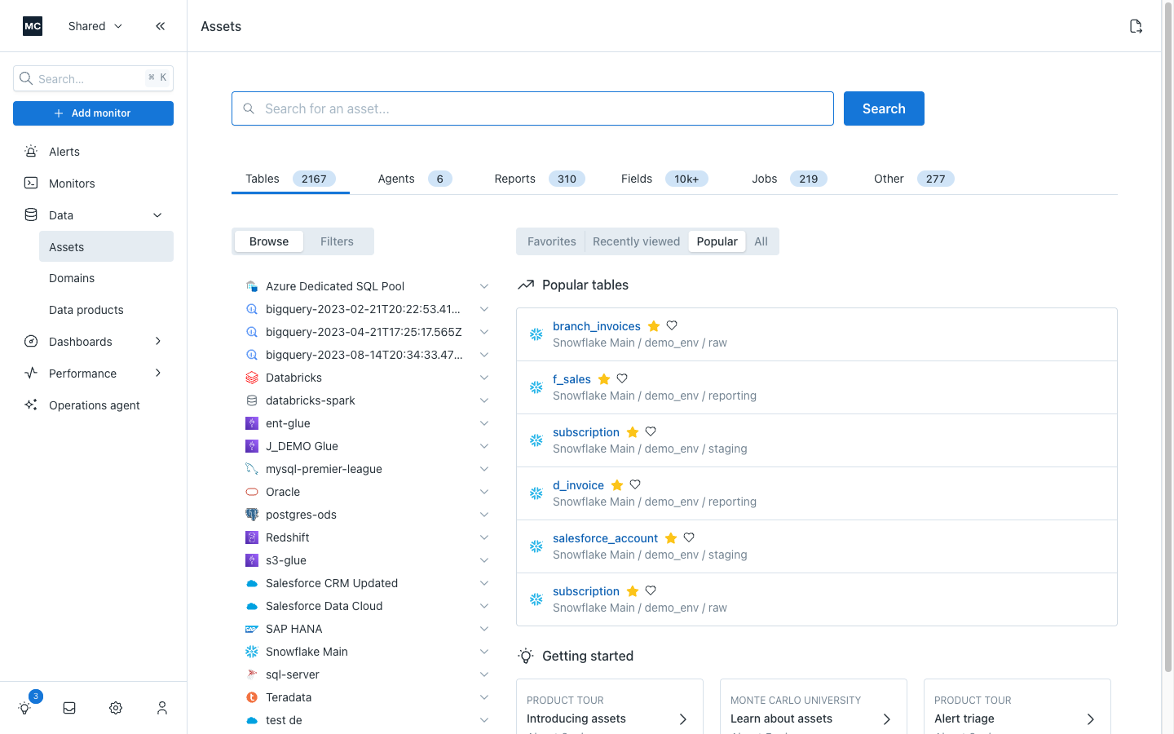This screenshot has height=734, width=1174.
Task: Favorite d_invoice using its heart icon
Action: click(x=635, y=484)
